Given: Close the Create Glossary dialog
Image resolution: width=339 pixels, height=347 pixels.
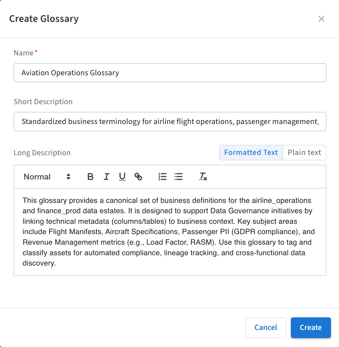Looking at the screenshot, I should click(x=321, y=19).
